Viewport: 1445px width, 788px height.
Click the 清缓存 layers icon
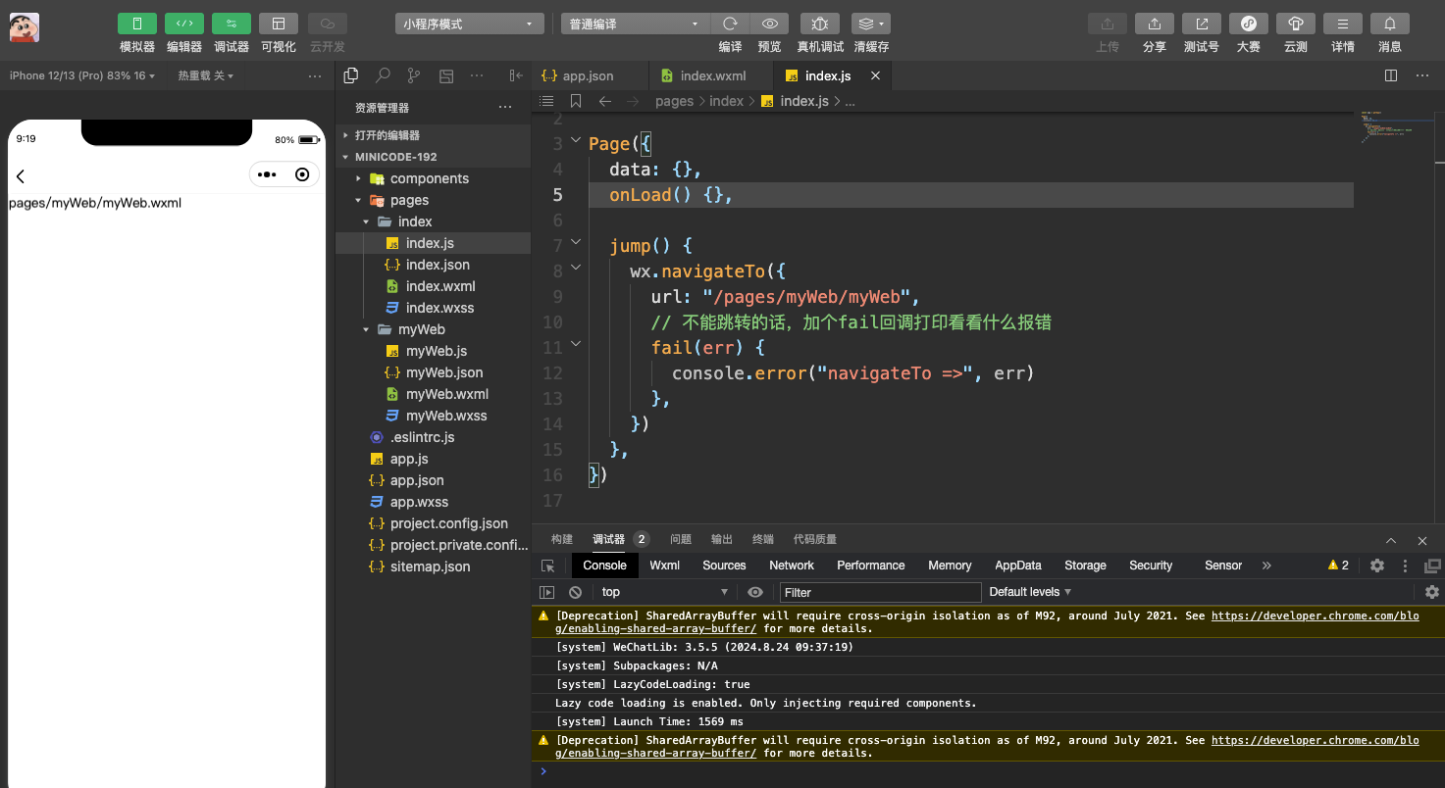[869, 24]
